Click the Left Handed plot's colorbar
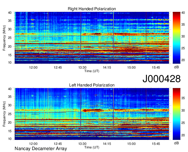The width and height of the screenshot is (188, 152). [176, 114]
